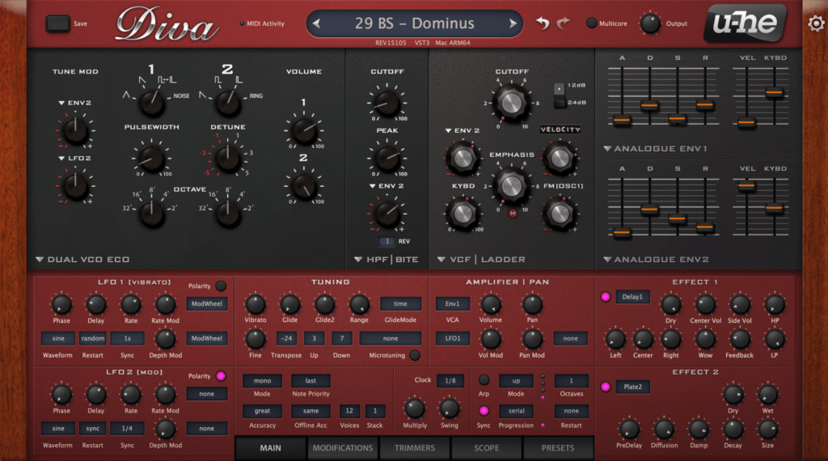Click the Glide knob

[289, 304]
